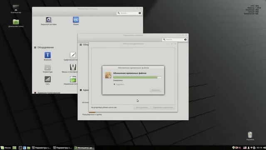The image size is (266, 150).
Task: Click the CPU usage desklet readout
Action: coord(255,6)
